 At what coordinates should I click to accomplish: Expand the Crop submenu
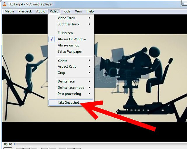point(71,73)
